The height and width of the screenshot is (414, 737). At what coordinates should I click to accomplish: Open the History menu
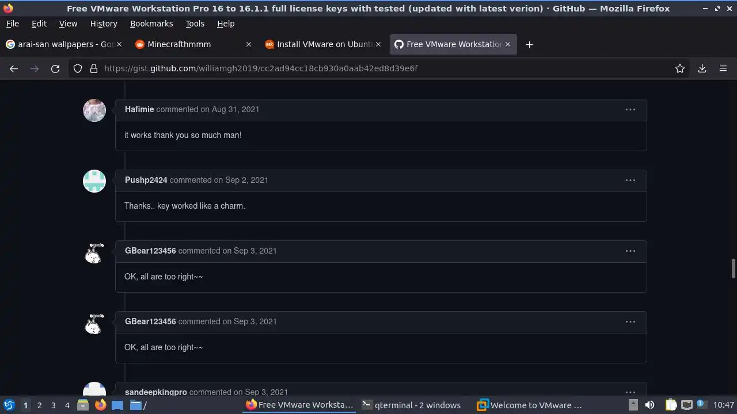pyautogui.click(x=104, y=24)
